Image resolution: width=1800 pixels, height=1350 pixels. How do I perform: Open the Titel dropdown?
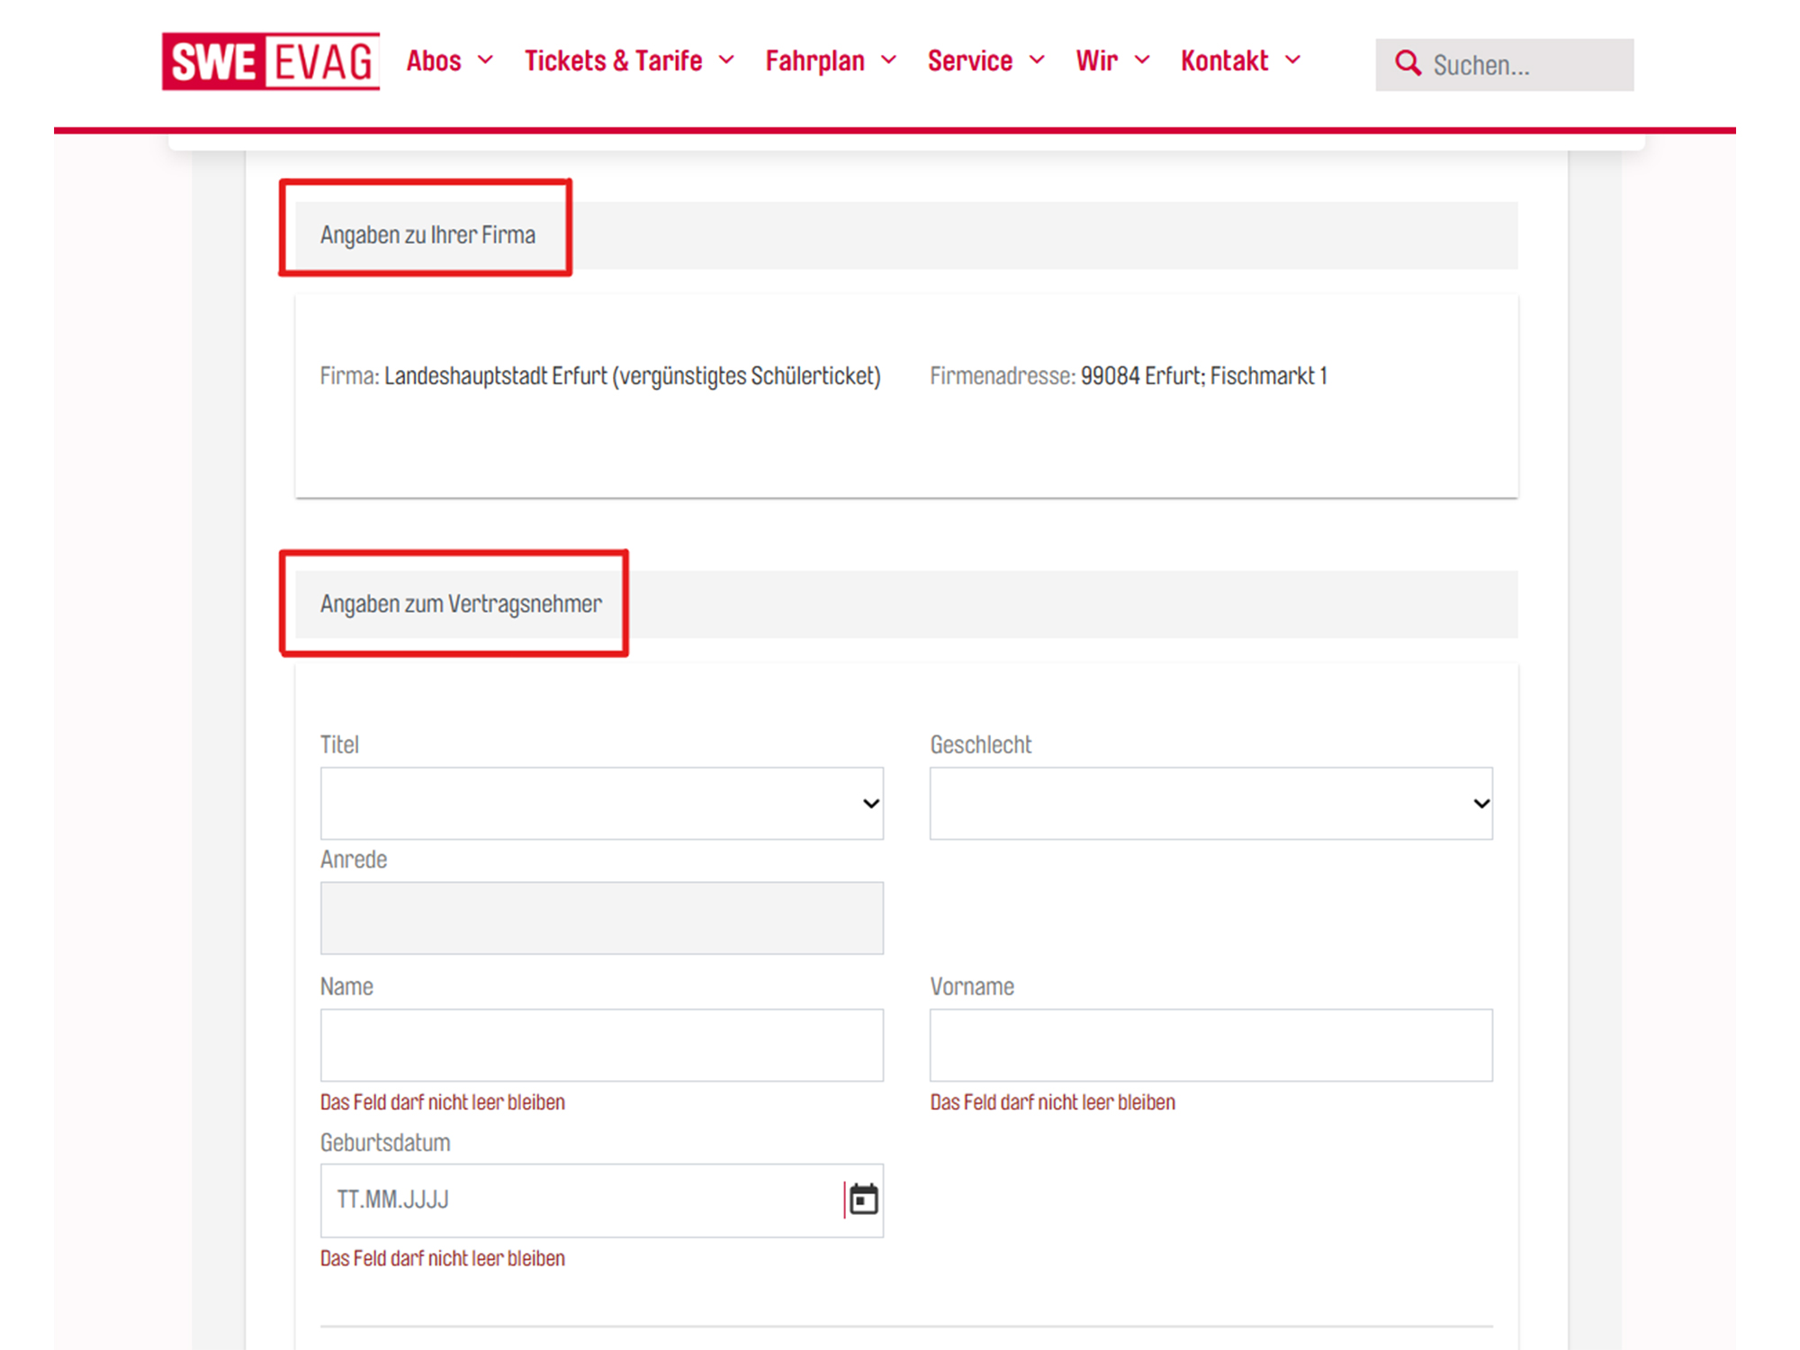click(601, 803)
